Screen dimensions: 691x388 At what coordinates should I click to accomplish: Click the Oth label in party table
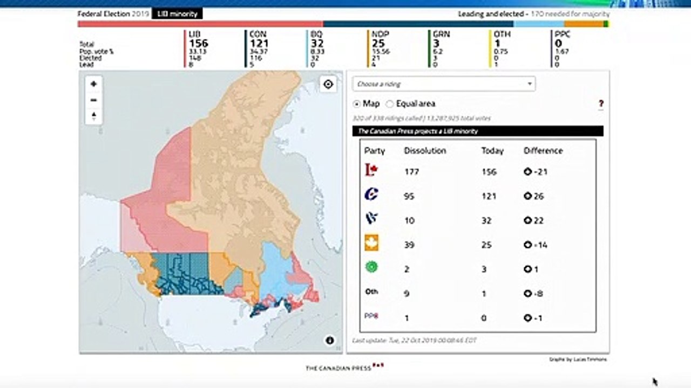[x=371, y=292]
